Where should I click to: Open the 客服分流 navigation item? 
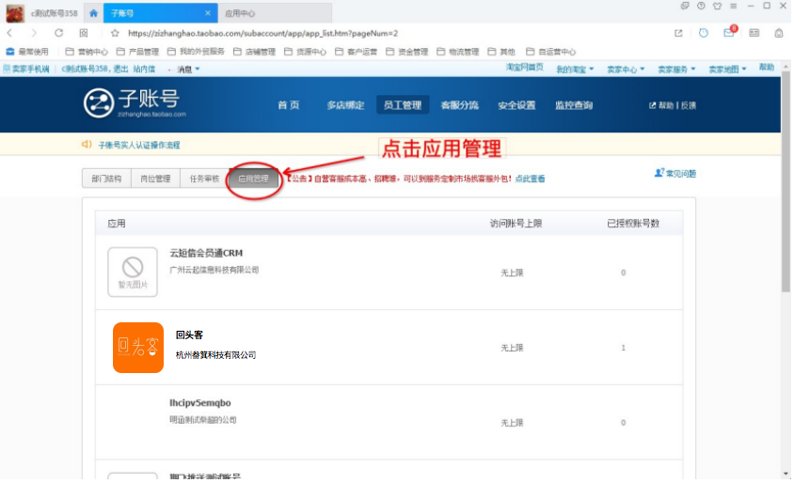[459, 105]
